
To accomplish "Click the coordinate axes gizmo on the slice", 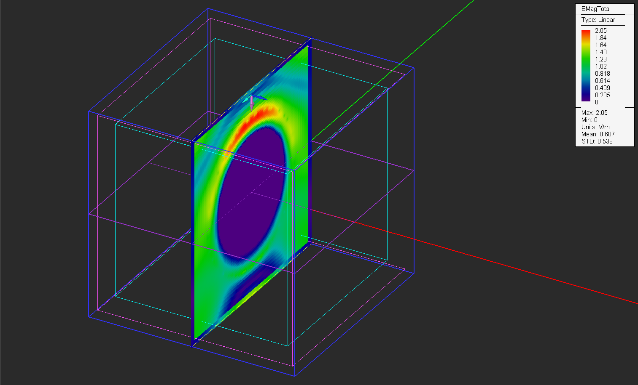I will (x=252, y=101).
